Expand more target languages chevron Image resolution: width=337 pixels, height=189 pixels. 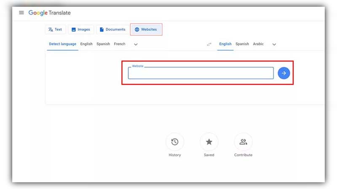coord(274,45)
